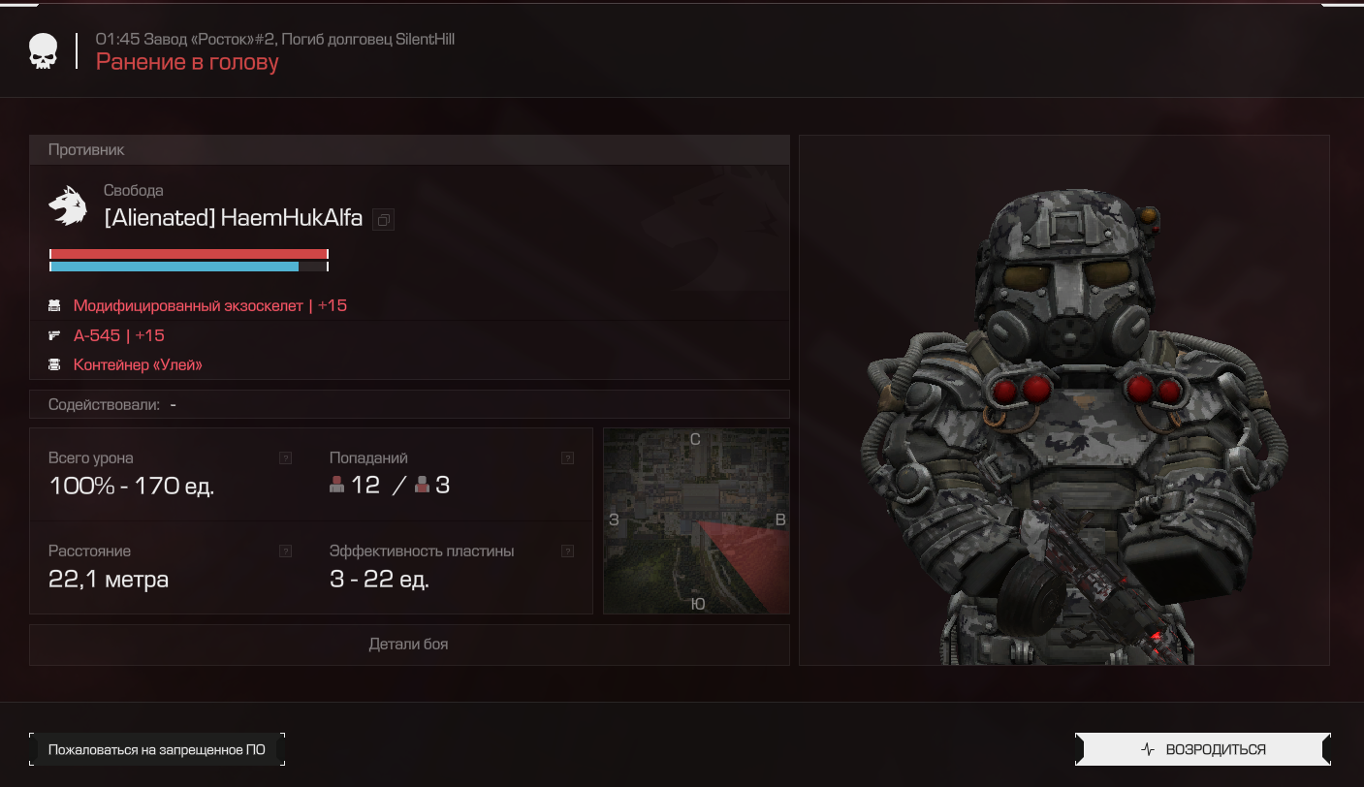1364x787 pixels.
Task: Open help icon for Эффективность пластины
Action: click(567, 551)
